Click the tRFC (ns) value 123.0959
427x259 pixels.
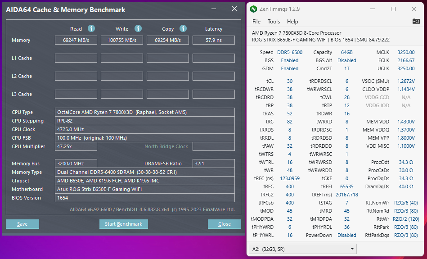pyautogui.click(x=290, y=178)
